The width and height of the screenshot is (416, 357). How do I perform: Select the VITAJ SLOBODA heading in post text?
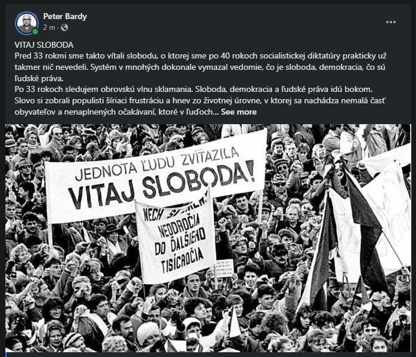[44, 45]
